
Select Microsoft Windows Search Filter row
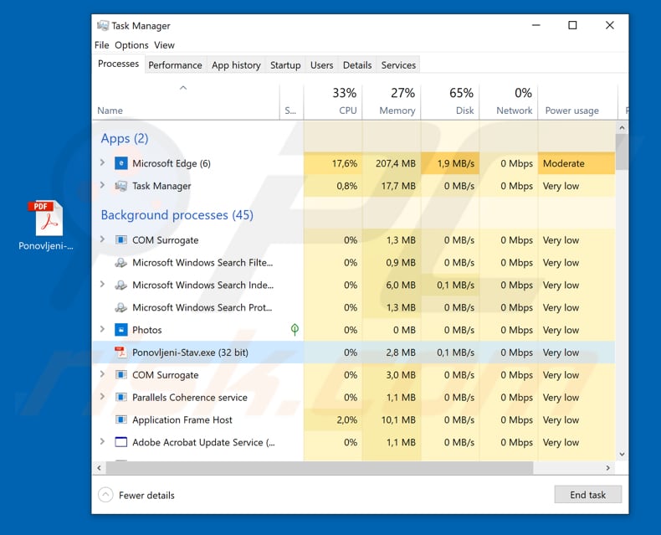click(354, 262)
